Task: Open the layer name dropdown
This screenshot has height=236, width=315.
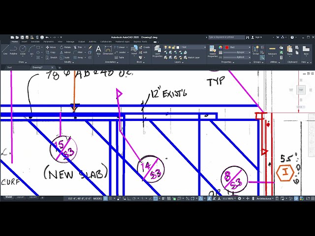Action: (205, 47)
